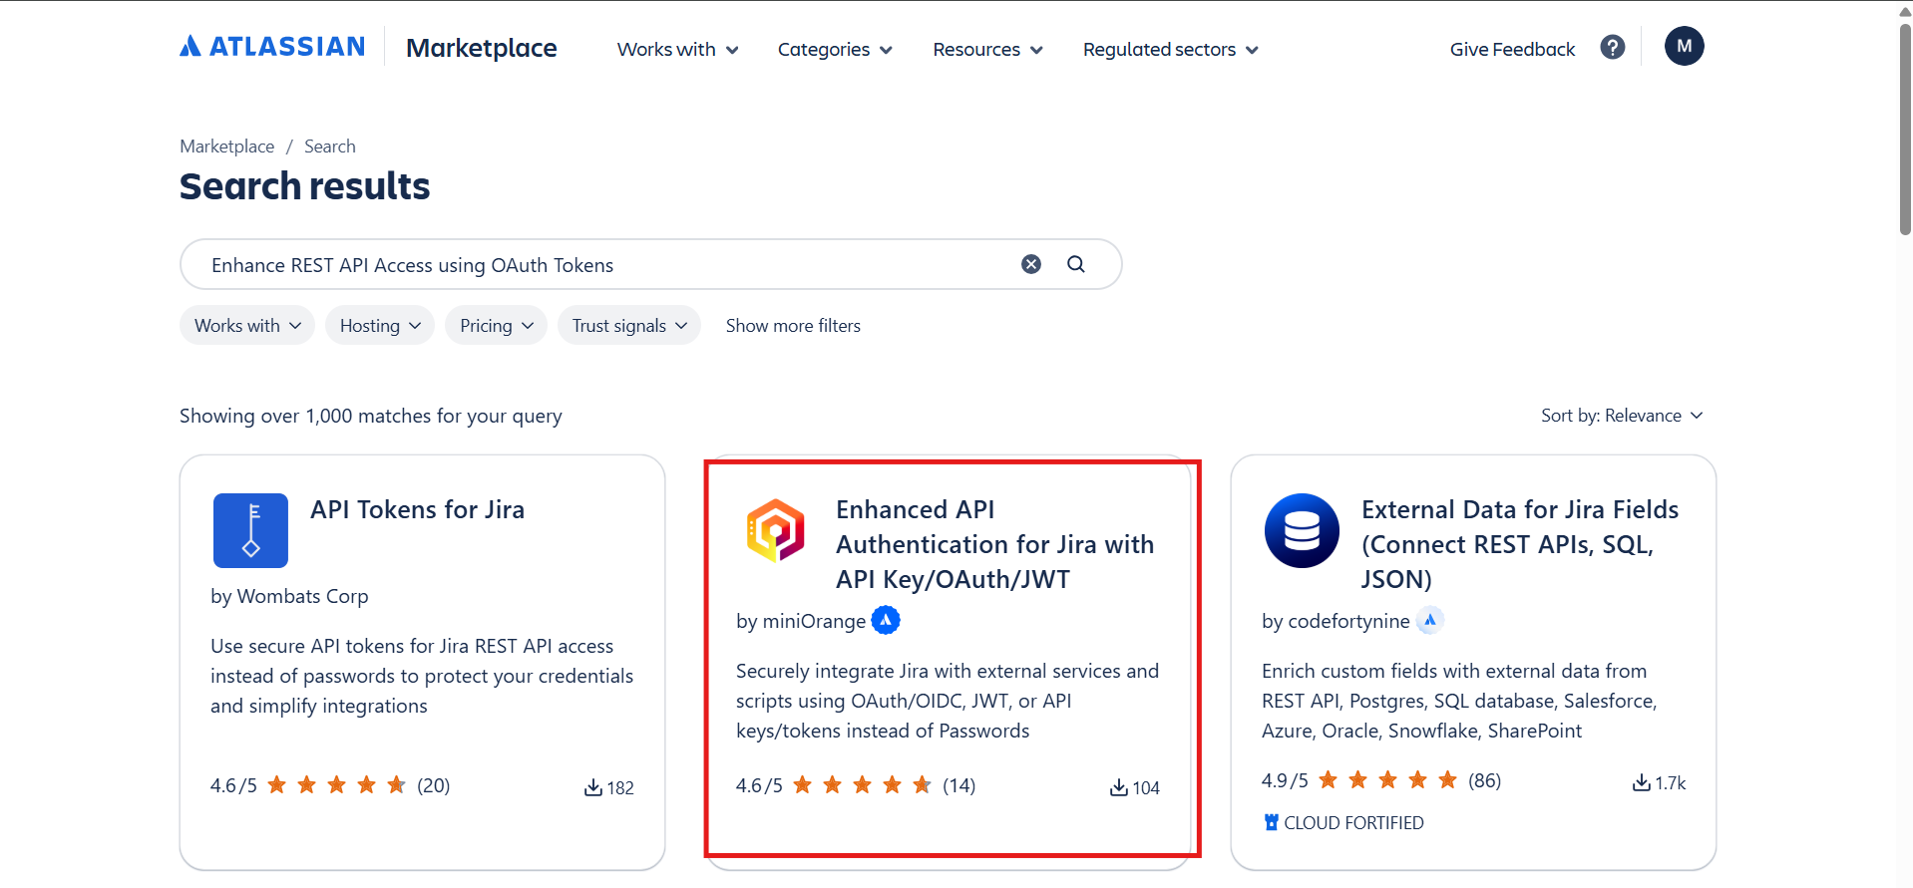Screen dimensions: 1913x888
Task: Open API Tokens for Jira title
Action: coord(417,509)
